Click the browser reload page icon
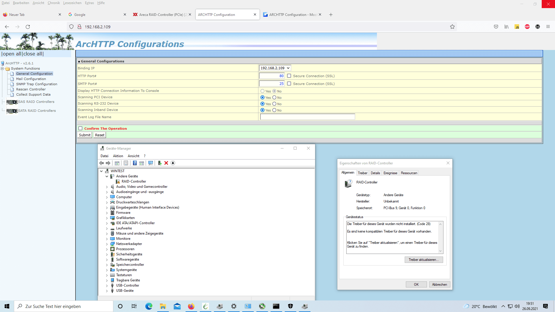The height and width of the screenshot is (312, 555). [x=28, y=27]
